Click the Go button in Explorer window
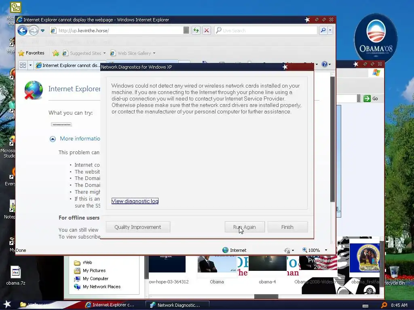Screen dimensions: 414x310 click(x=371, y=98)
